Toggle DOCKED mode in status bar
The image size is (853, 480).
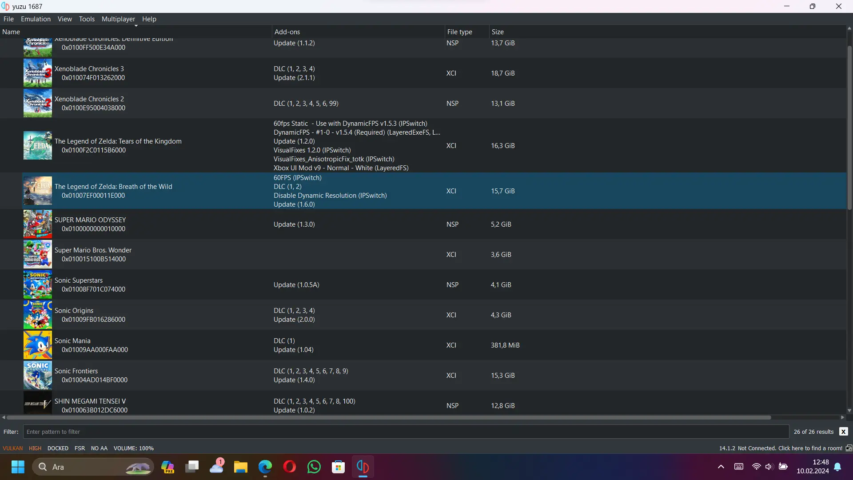pyautogui.click(x=58, y=448)
